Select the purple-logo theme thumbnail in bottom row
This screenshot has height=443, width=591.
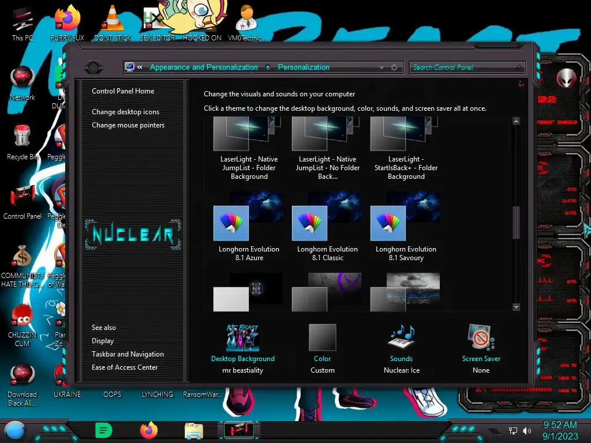(327, 292)
